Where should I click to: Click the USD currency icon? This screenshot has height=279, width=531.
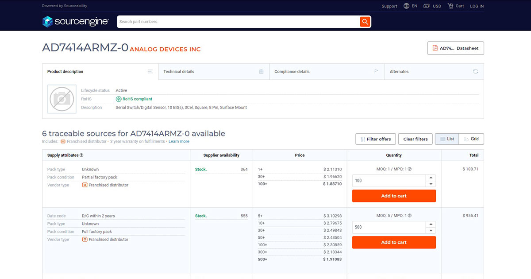(427, 6)
